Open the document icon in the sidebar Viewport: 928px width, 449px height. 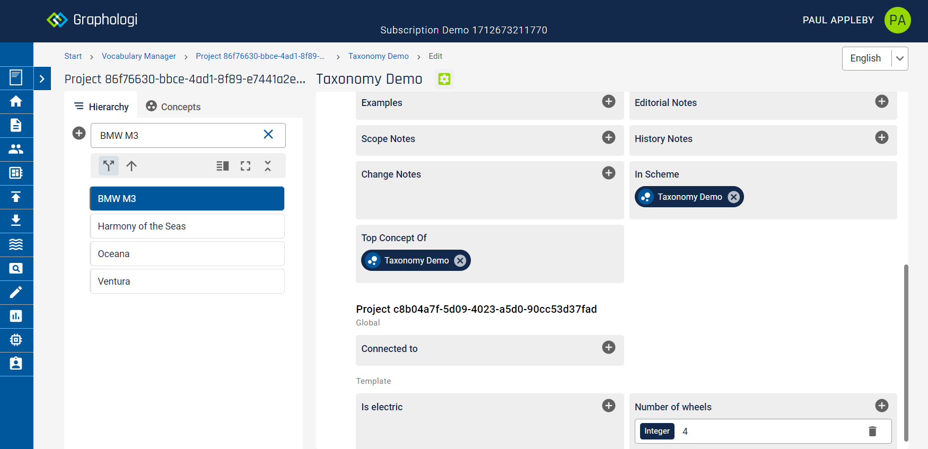(16, 125)
